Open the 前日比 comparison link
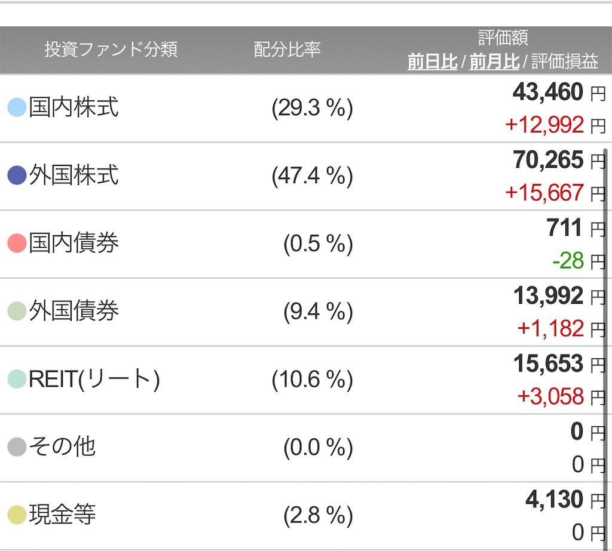Viewport: 612px width, 551px height. pos(432,61)
